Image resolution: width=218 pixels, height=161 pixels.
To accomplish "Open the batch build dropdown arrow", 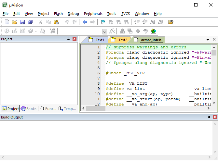I will 36,31.
